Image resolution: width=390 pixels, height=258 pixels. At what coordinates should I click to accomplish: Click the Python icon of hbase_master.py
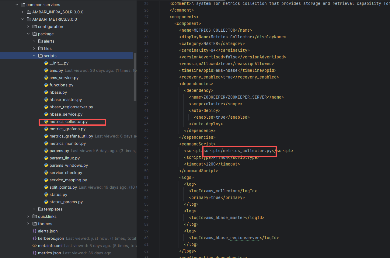pyautogui.click(x=46, y=100)
